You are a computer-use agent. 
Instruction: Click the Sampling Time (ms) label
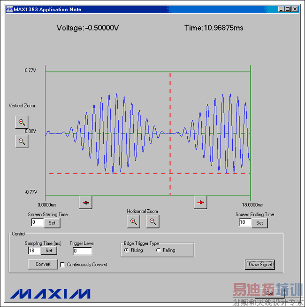click(x=43, y=244)
